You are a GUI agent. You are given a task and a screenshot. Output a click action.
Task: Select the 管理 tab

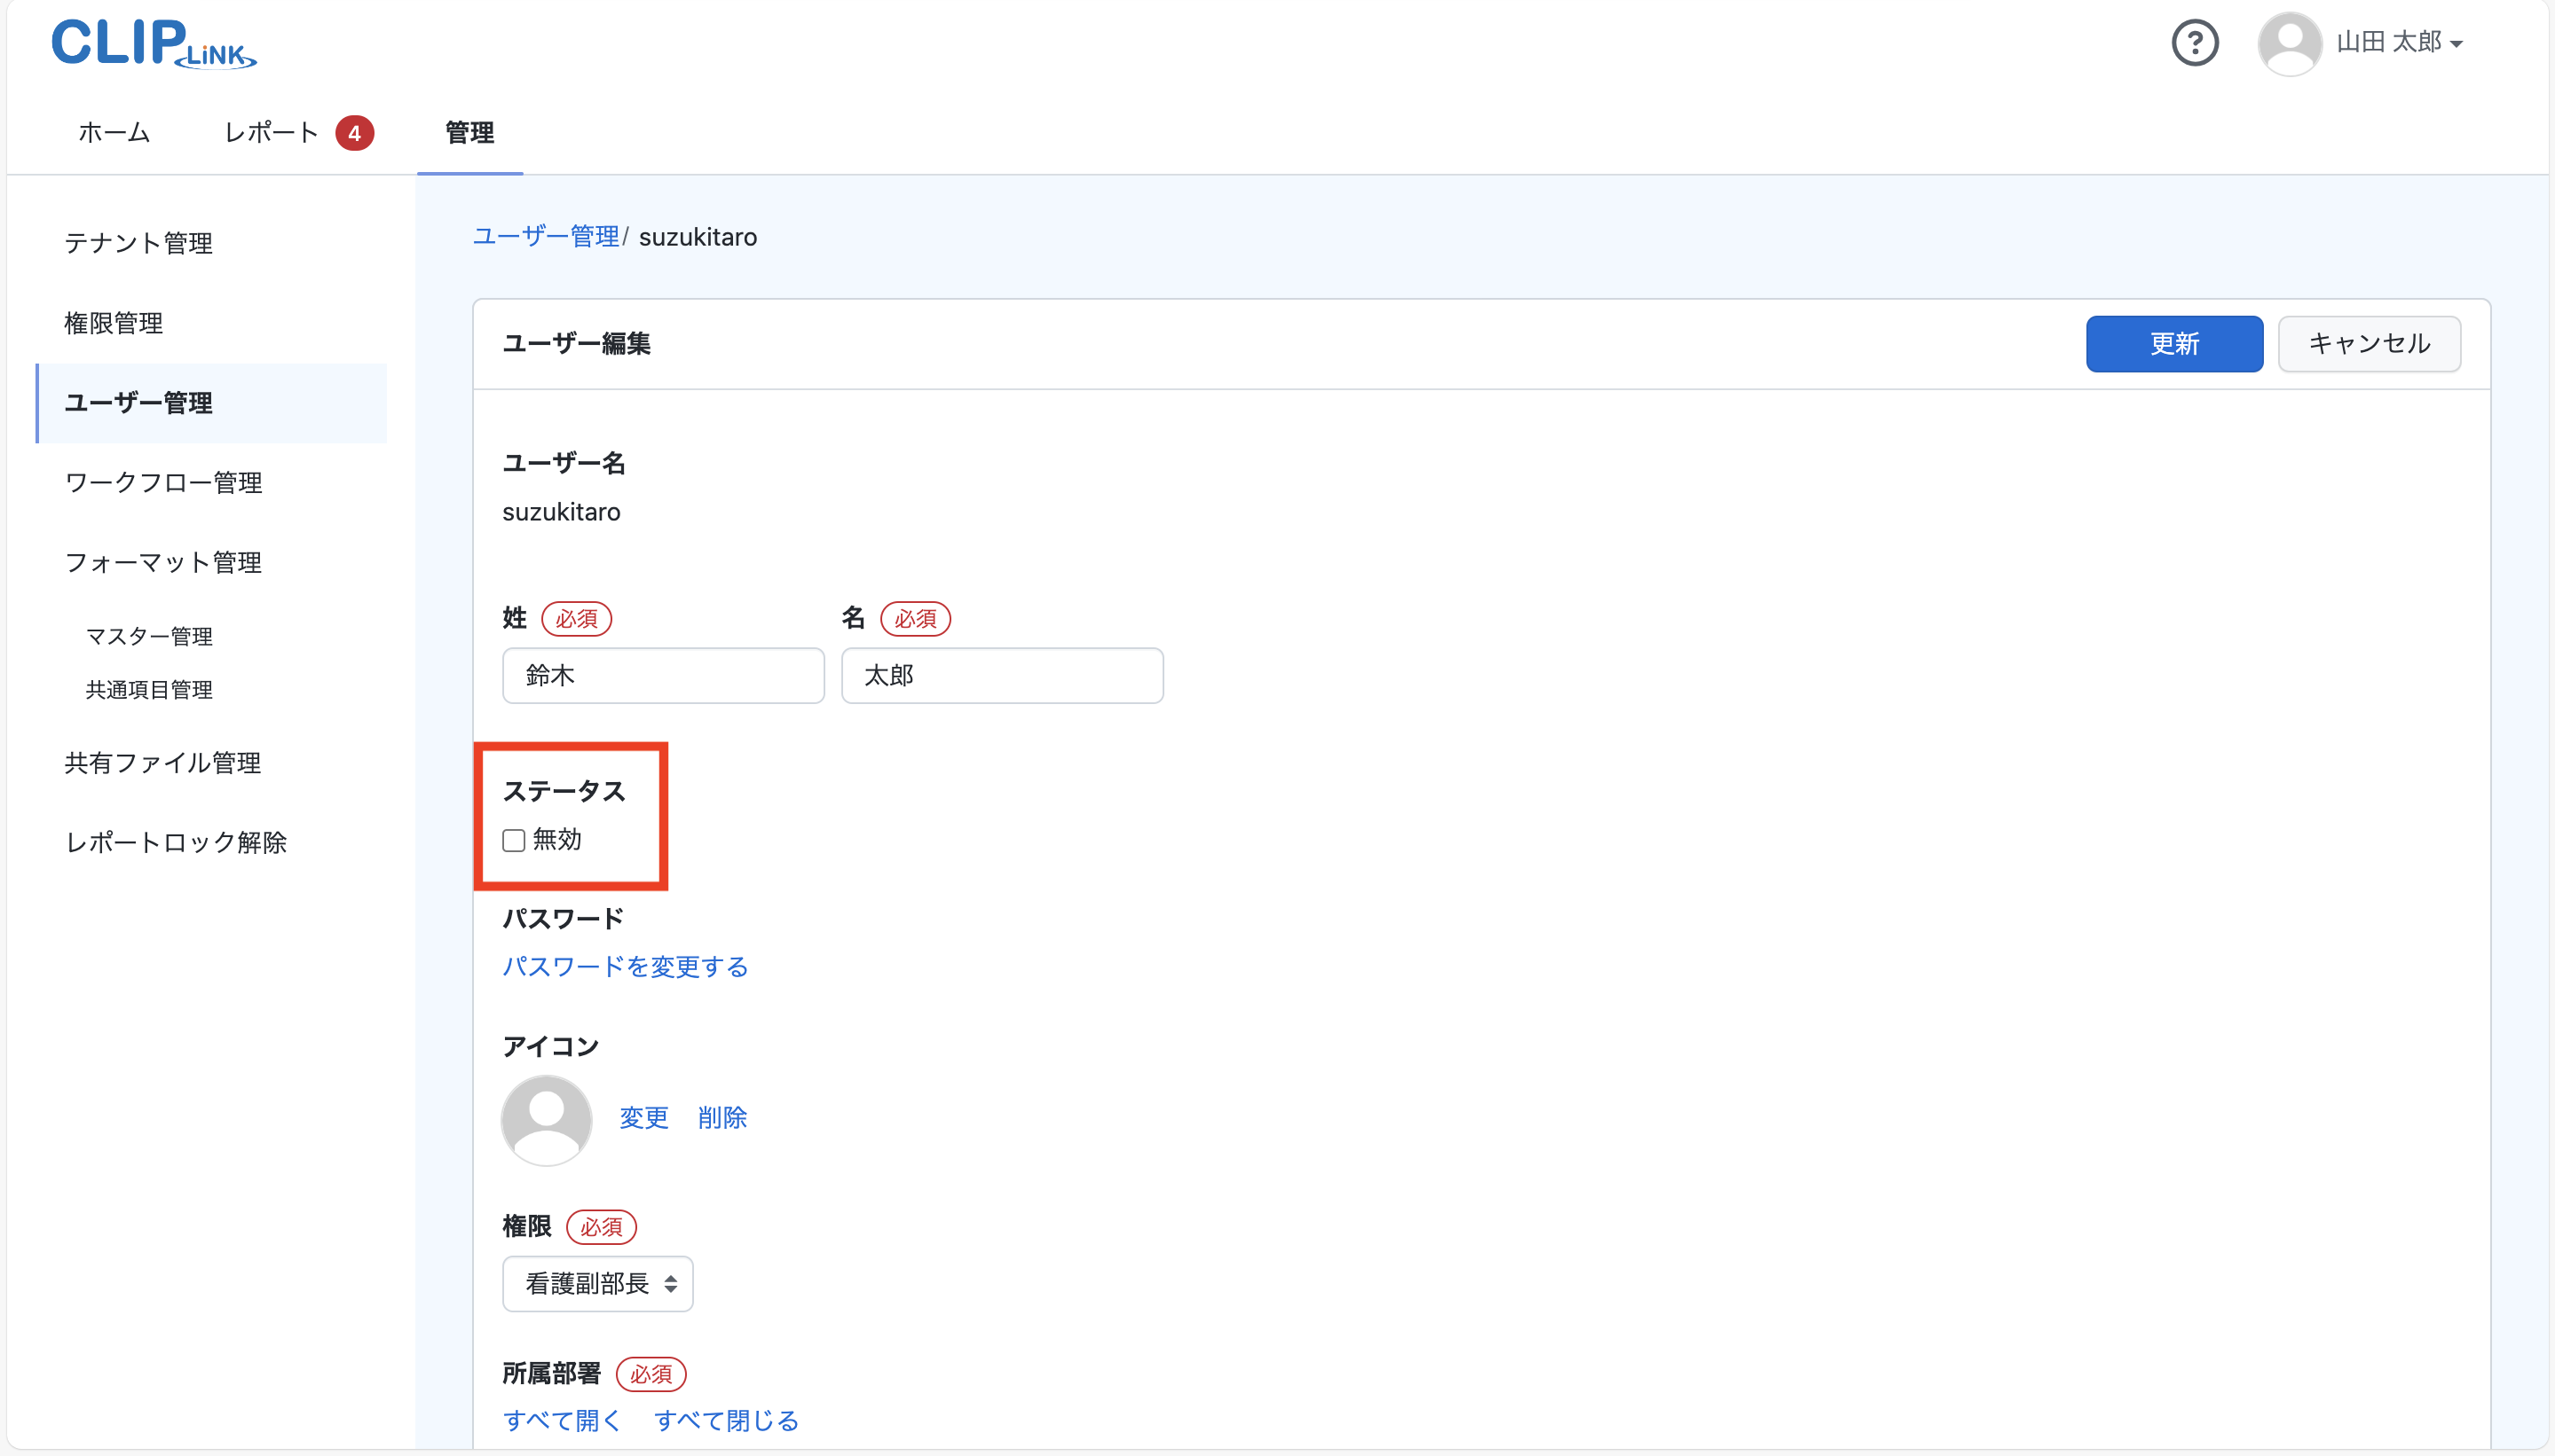[x=469, y=132]
